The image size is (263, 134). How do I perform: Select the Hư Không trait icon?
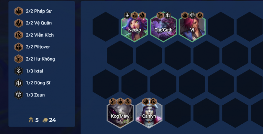pyautogui.click(x=19, y=59)
